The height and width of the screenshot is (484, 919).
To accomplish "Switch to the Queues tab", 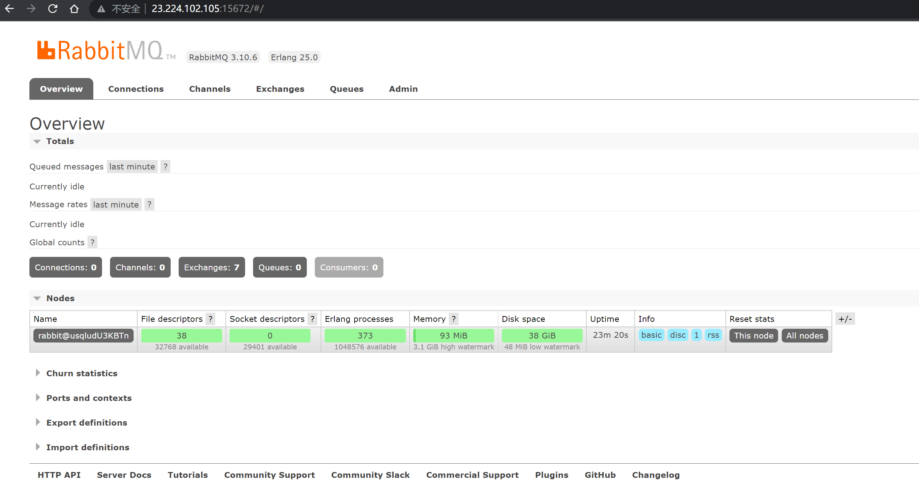I will click(346, 89).
